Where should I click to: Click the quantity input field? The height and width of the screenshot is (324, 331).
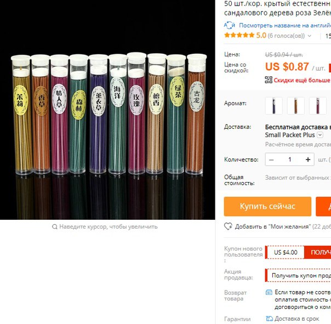coord(290,160)
